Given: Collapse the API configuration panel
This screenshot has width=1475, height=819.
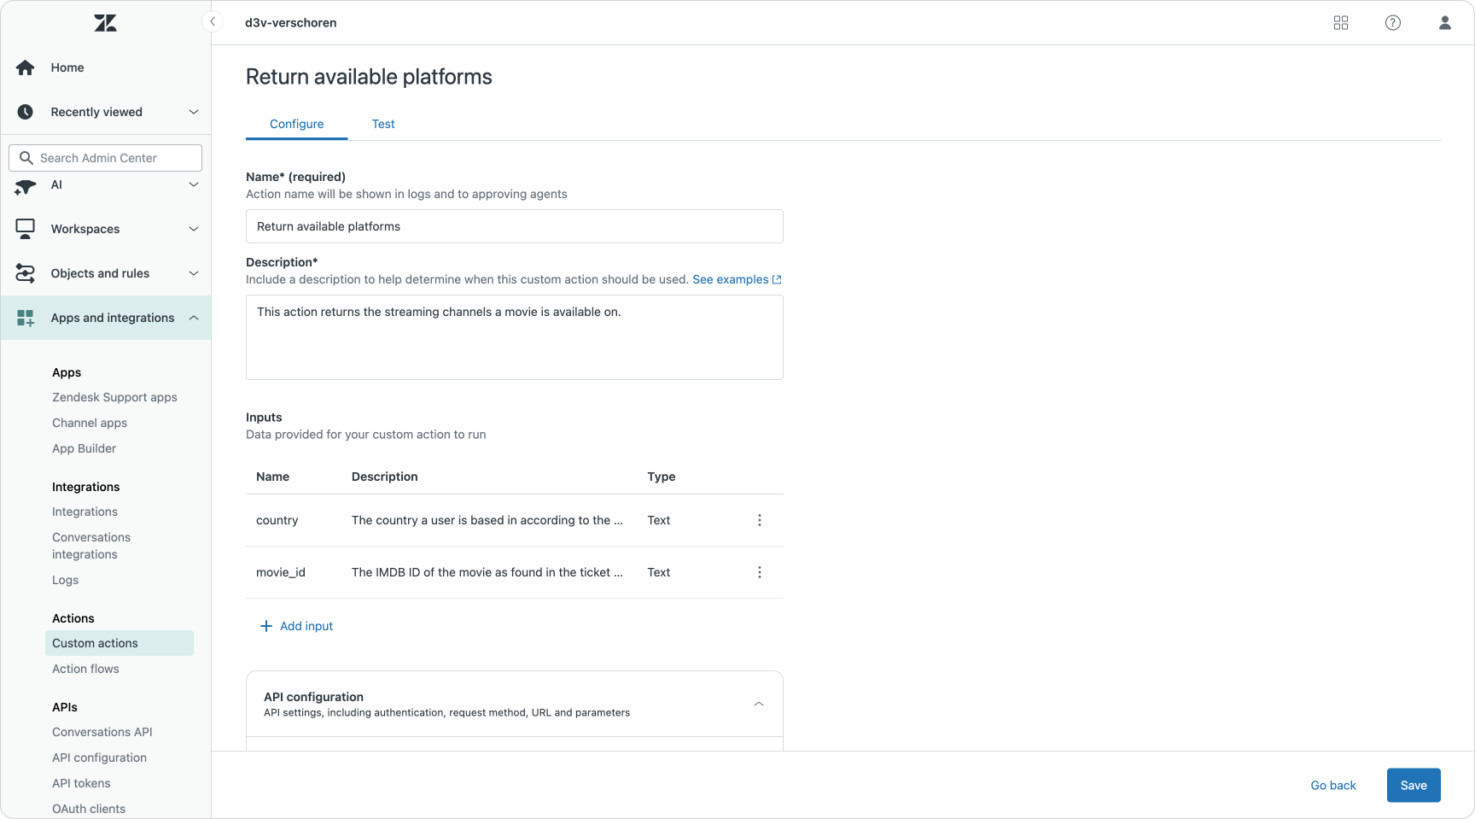Looking at the screenshot, I should pyautogui.click(x=758, y=704).
